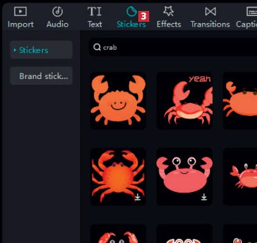Select the Text tool tab

94,17
